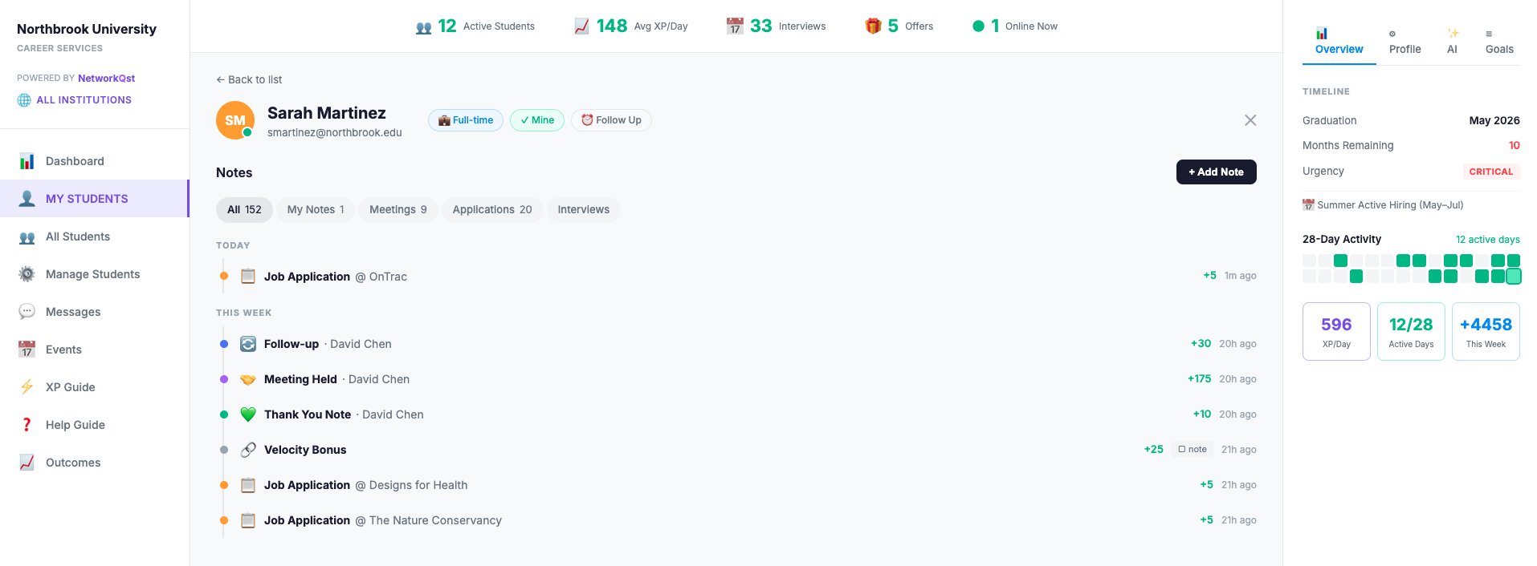Click the '12 active days' label
Viewport: 1537px width, 566px height.
tap(1488, 240)
